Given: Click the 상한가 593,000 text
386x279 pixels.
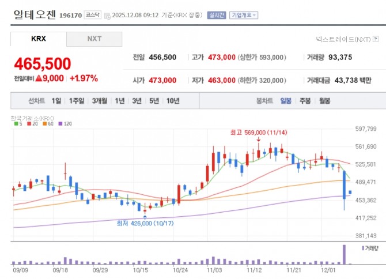Looking at the screenshot, I should click(262, 58).
